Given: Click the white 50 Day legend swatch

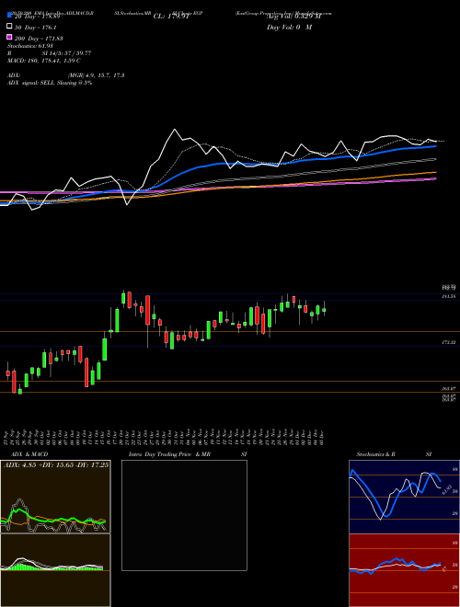Looking at the screenshot, I should 10,27.
